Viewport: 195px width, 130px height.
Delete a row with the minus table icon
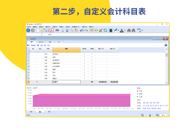coord(96,30)
